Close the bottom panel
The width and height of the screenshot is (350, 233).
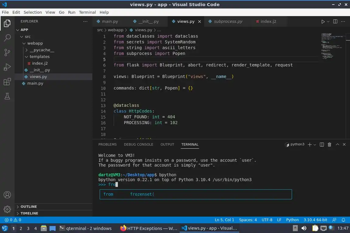pyautogui.click(x=344, y=144)
